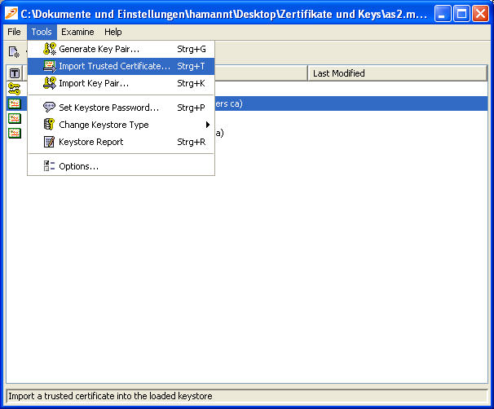Click the new keystore toolbar icon
Image resolution: width=494 pixels, height=409 pixels.
pos(14,52)
